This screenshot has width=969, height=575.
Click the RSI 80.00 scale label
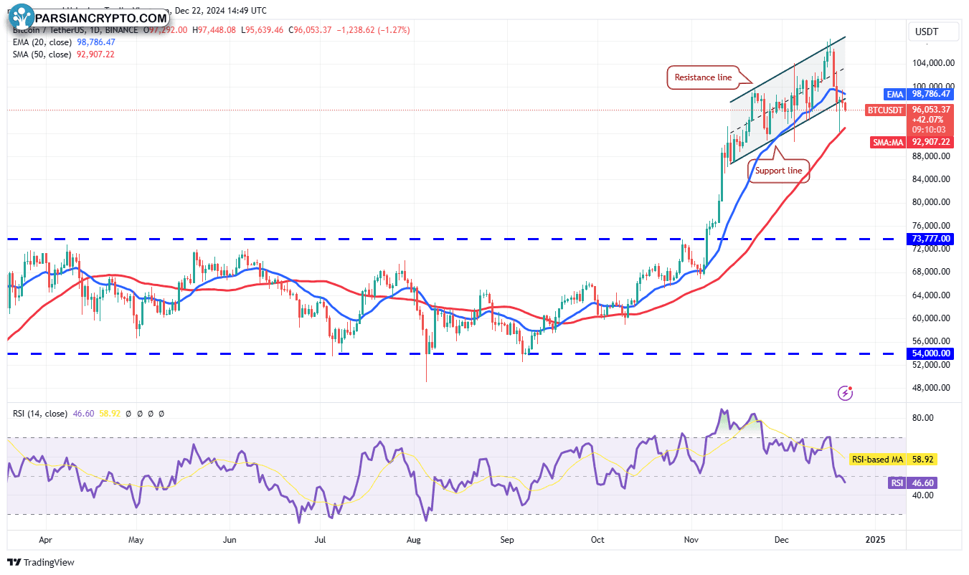point(922,418)
